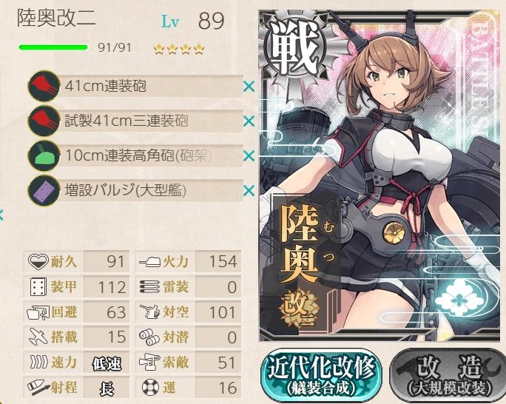Unequip 10cm連装高角砲(砲架) via X mark
The image size is (506, 404).
point(249,156)
